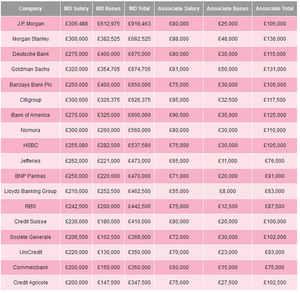Screen dimensions: 300x293
Task: Click Citigroup Associate Bonus £32,500
Action: [228, 100]
